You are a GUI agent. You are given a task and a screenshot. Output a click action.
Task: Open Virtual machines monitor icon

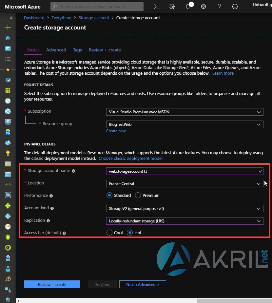pyautogui.click(x=8, y=122)
